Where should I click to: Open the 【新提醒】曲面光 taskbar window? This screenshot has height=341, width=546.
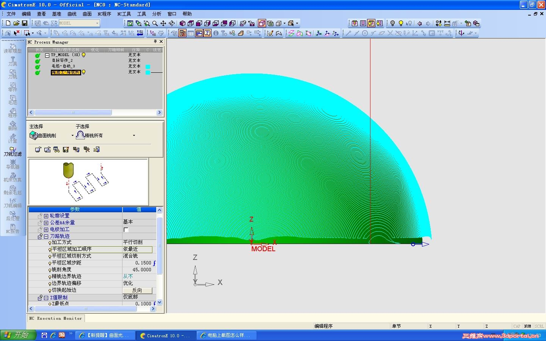click(x=105, y=336)
